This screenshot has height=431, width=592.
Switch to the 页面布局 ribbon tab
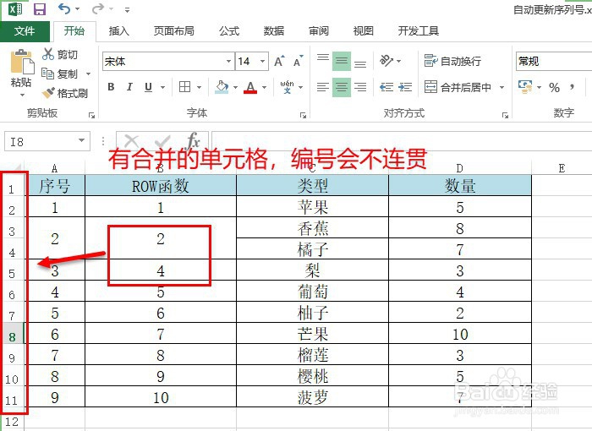coord(173,31)
